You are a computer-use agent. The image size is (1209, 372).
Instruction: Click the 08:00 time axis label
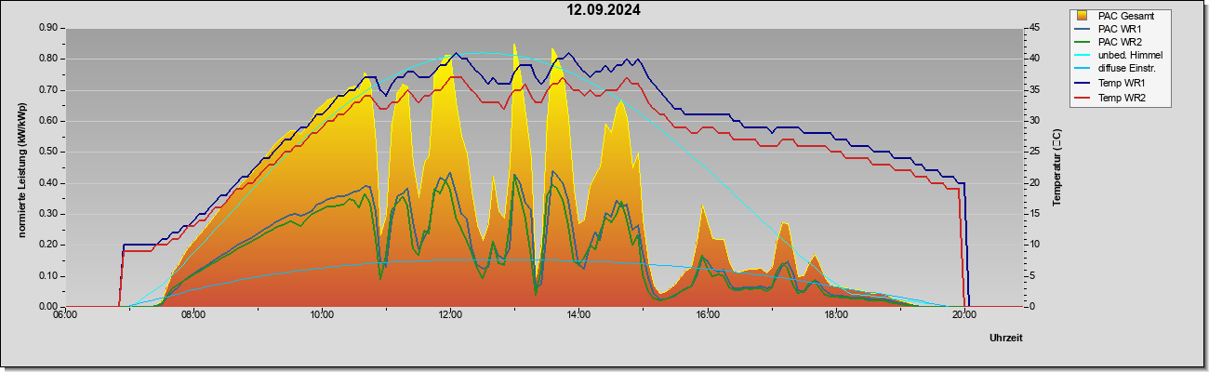point(193,314)
